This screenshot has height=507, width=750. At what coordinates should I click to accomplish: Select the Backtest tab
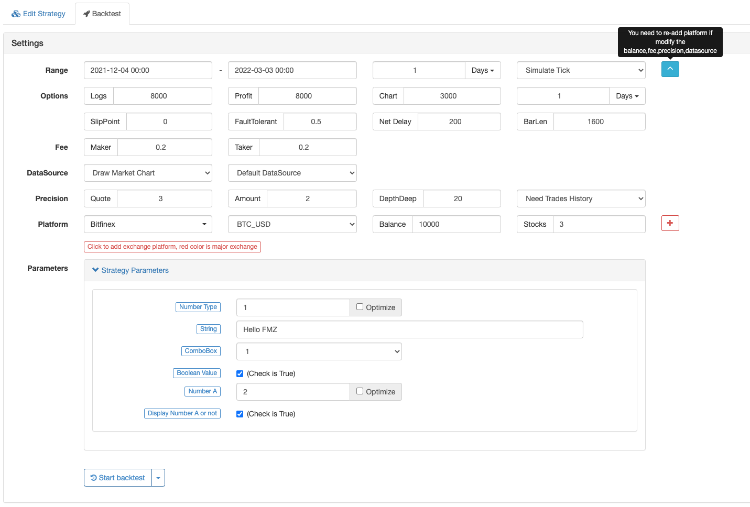102,14
